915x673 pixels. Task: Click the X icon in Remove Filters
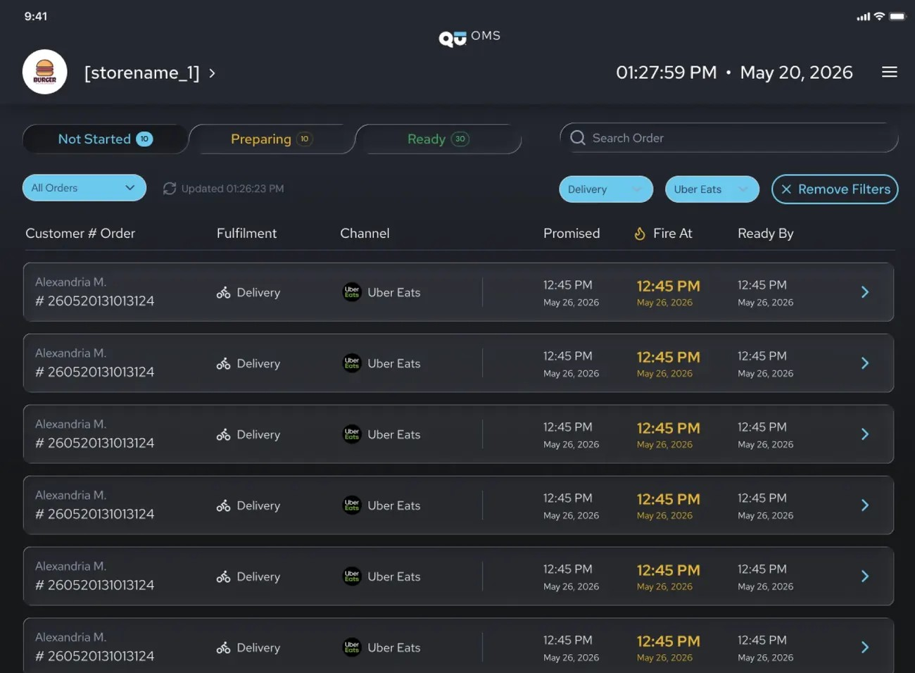pyautogui.click(x=786, y=189)
